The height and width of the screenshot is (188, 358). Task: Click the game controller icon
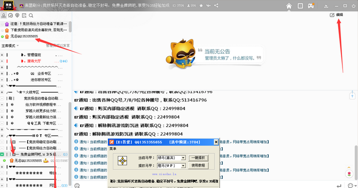[311, 5]
